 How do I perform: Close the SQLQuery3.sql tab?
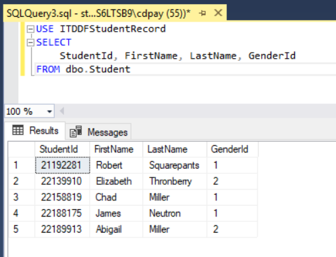pos(218,13)
